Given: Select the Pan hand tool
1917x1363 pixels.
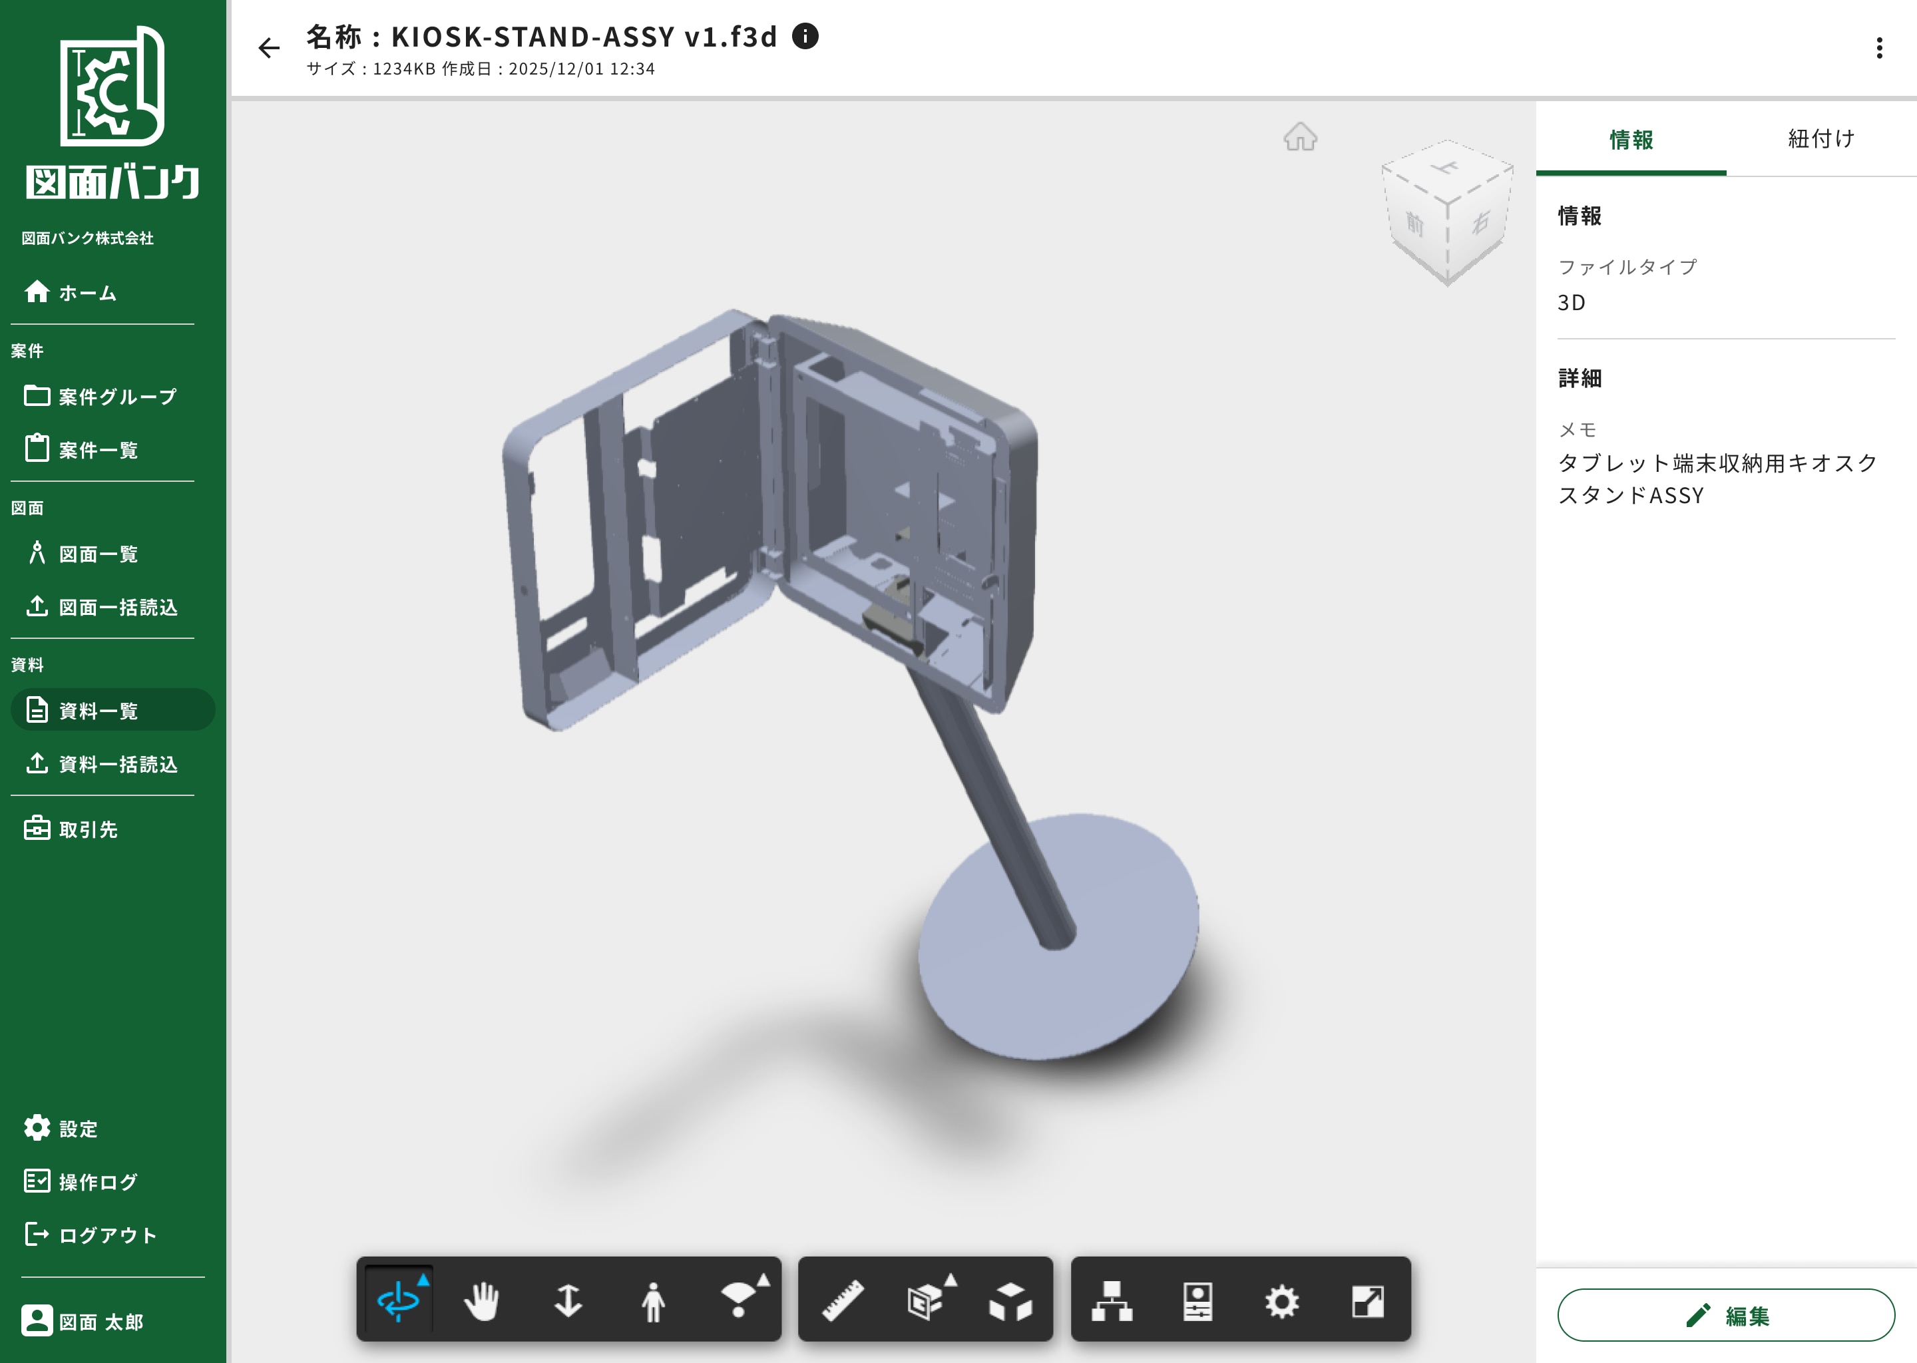Looking at the screenshot, I should pos(483,1301).
